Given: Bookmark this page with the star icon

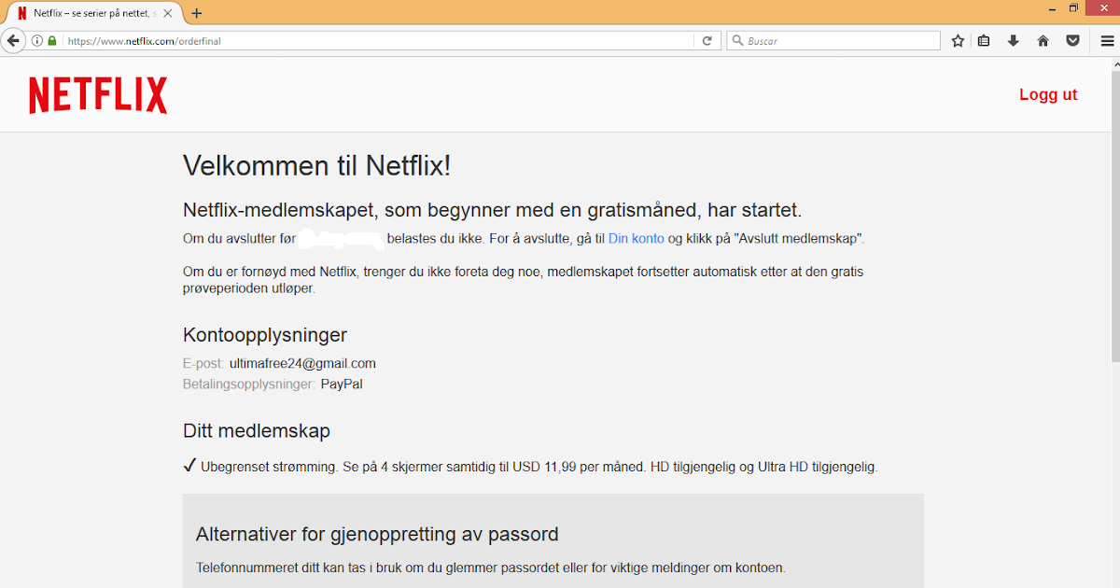Looking at the screenshot, I should click(957, 40).
